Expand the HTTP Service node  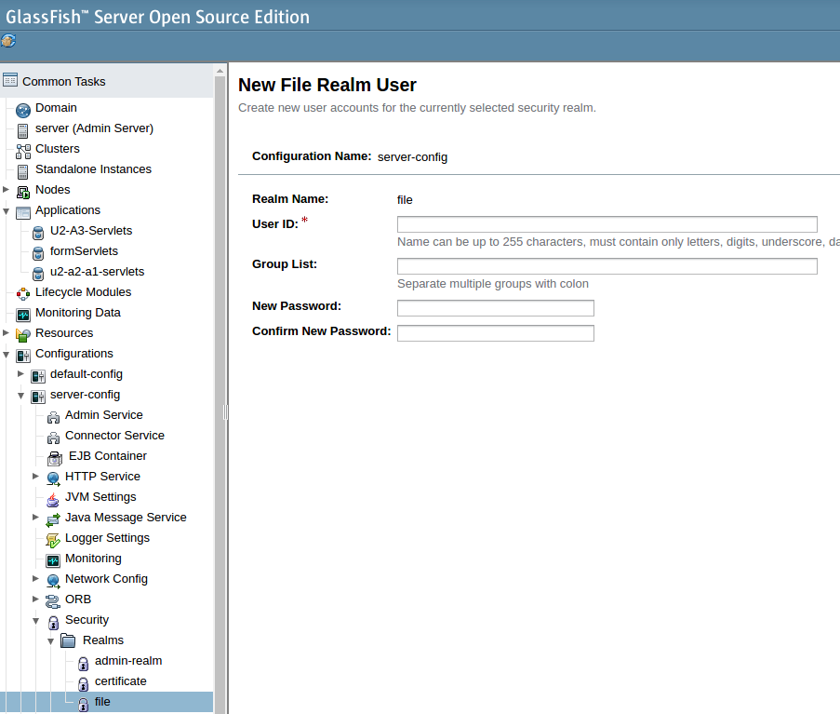coord(35,476)
